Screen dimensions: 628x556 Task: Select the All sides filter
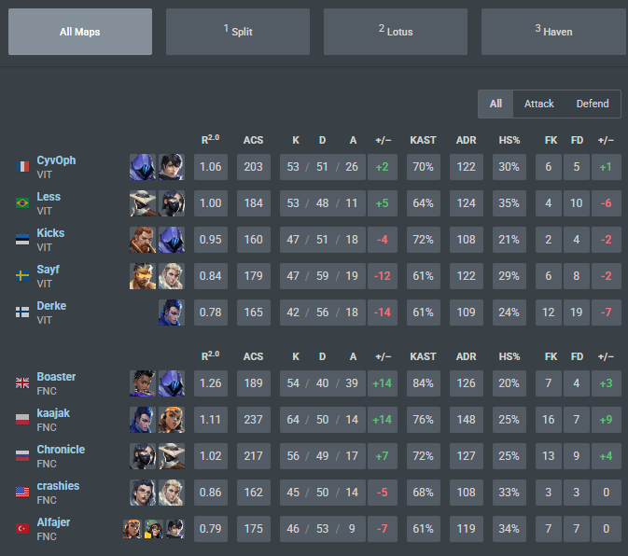pos(495,104)
